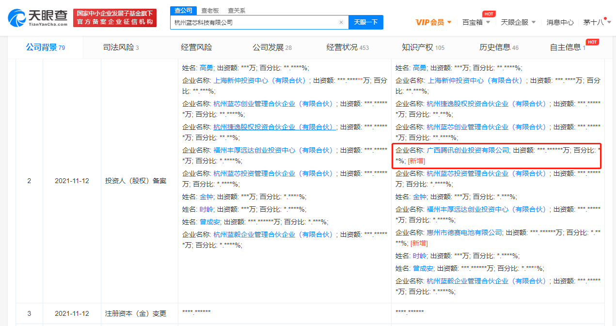Expand the 天眼企服 menu
The image size is (616, 326).
(518, 22)
